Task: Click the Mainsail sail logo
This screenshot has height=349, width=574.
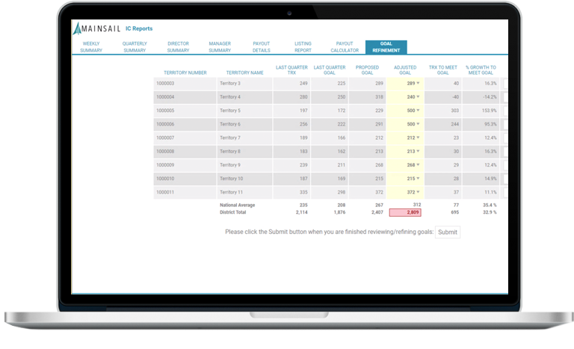Action: point(78,29)
